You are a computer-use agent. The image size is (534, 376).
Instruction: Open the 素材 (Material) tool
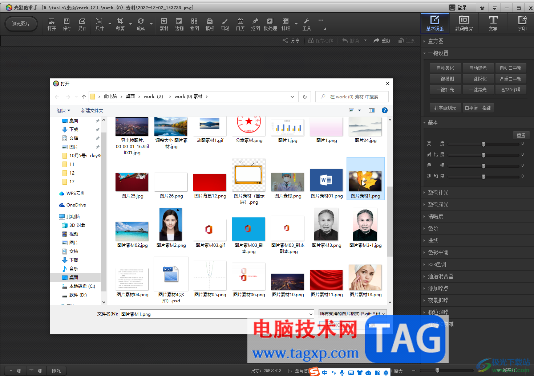pos(164,24)
